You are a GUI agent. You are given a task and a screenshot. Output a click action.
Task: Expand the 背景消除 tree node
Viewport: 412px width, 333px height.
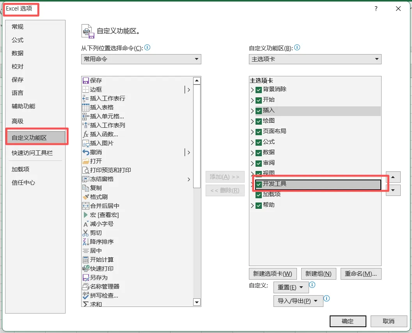[252, 90]
